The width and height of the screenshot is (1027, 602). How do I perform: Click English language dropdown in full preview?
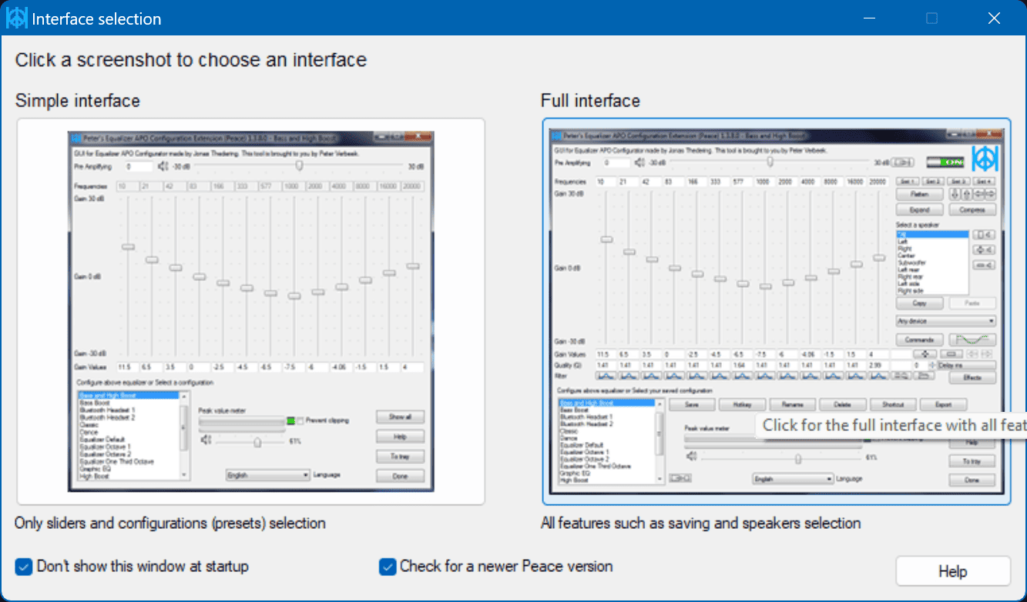(x=793, y=478)
